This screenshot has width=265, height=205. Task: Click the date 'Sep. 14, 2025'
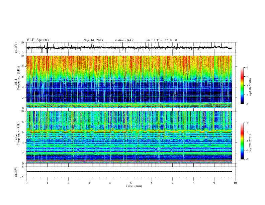(x=93, y=40)
